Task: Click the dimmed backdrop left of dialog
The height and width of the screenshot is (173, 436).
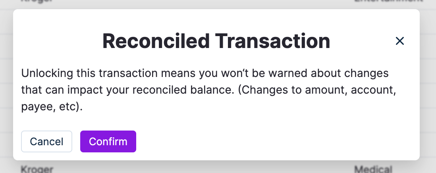Action: coord(6,87)
